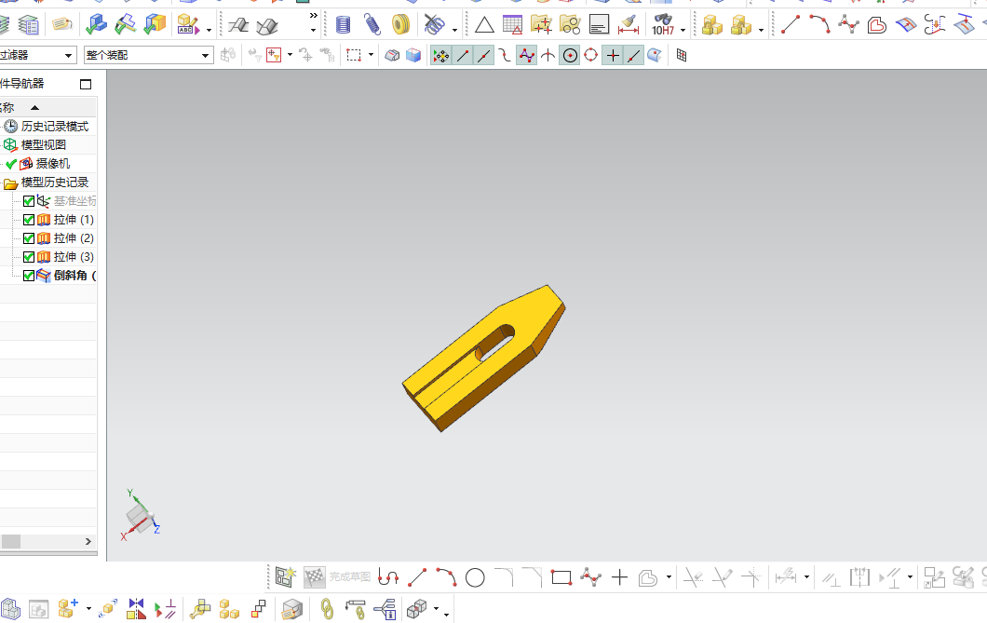Click the cylindrical compression spring icon
Screen dimensions: 987x623
[x=343, y=25]
